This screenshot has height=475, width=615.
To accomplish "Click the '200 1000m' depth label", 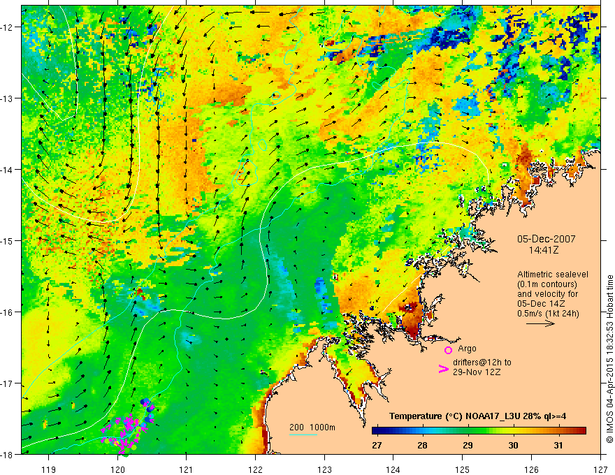I will coord(312,427).
